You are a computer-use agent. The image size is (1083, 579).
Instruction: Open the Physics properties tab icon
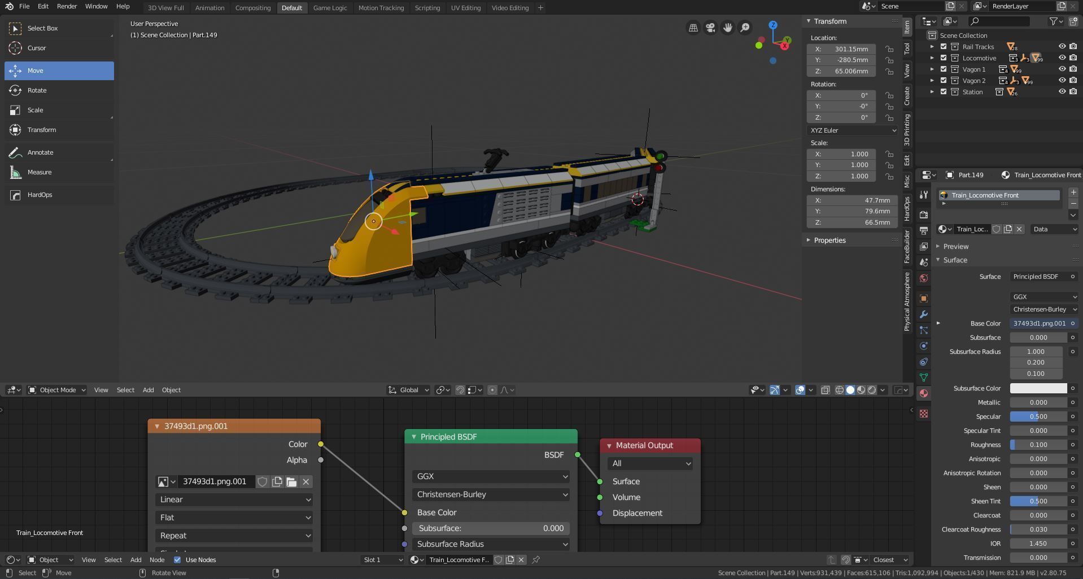pos(924,346)
